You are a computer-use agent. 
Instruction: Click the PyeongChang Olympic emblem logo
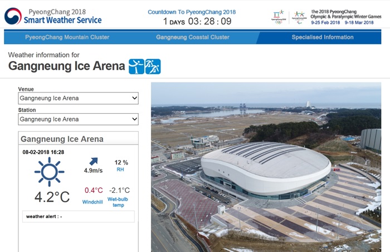(x=278, y=16)
